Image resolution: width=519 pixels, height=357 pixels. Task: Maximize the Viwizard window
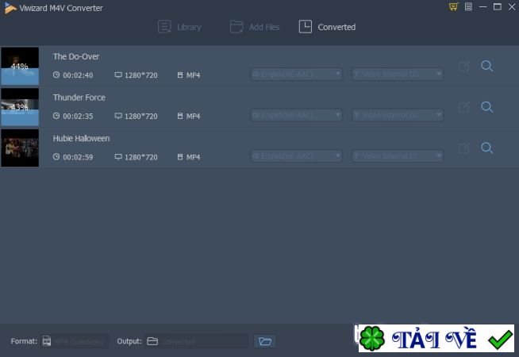[x=497, y=6]
